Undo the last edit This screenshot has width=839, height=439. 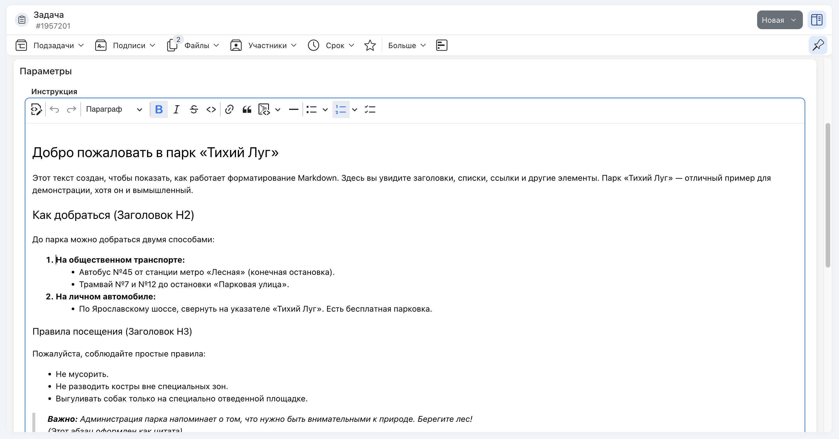click(54, 109)
